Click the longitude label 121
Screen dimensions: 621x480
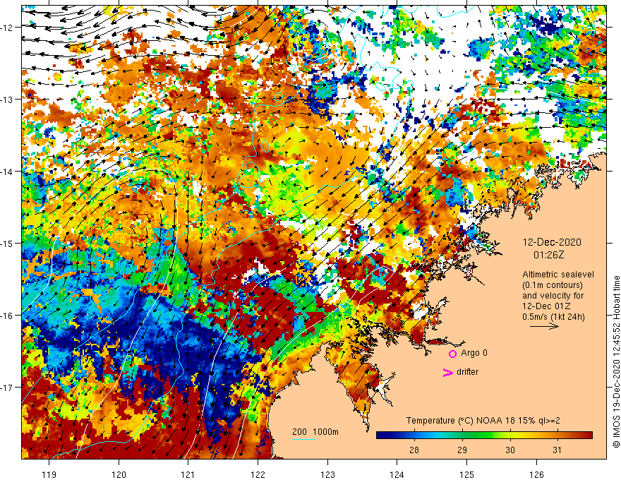188,474
